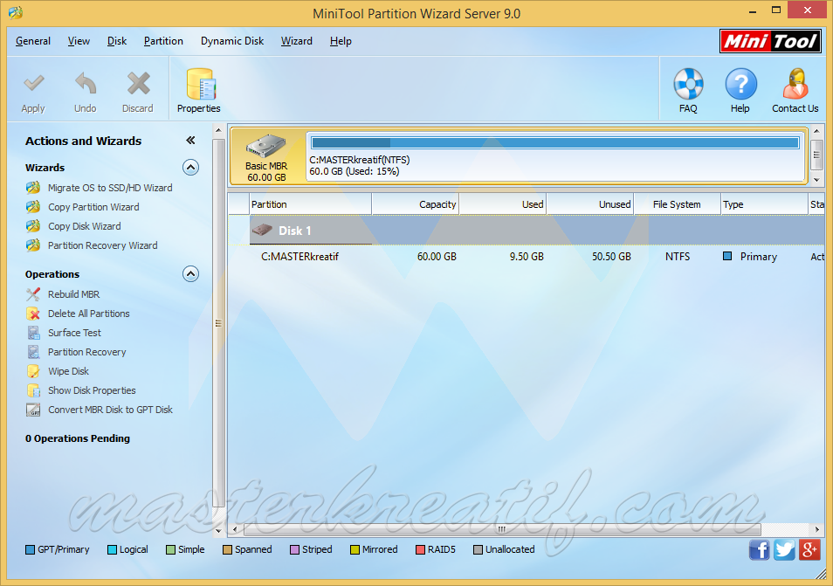Start the Partition Recovery Wizard
This screenshot has height=586, width=833.
(102, 245)
